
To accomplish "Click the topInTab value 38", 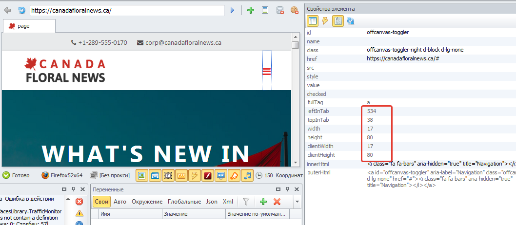I will [370, 120].
